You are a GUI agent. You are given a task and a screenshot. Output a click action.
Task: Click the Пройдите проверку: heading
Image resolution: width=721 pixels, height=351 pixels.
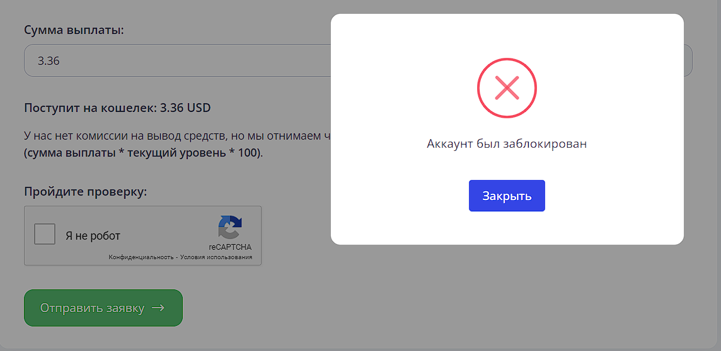(86, 191)
